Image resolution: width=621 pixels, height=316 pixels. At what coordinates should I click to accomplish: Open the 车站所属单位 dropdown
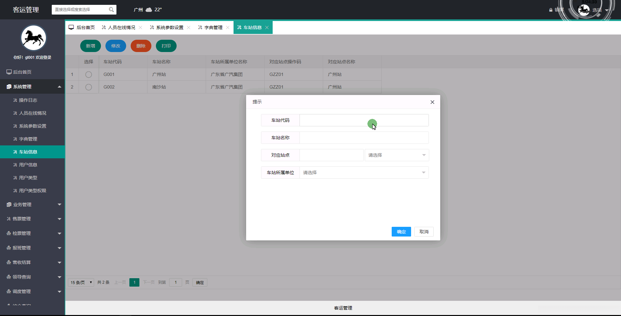click(x=364, y=173)
